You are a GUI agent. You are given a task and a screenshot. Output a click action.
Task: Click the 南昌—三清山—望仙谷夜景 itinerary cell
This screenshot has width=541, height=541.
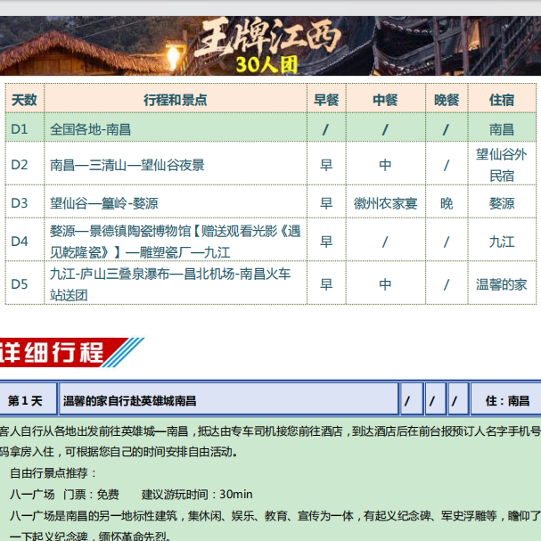[127, 165]
